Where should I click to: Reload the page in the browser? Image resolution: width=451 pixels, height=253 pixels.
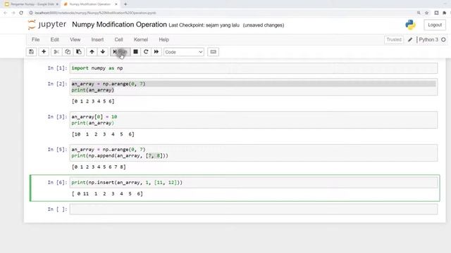coord(21,13)
